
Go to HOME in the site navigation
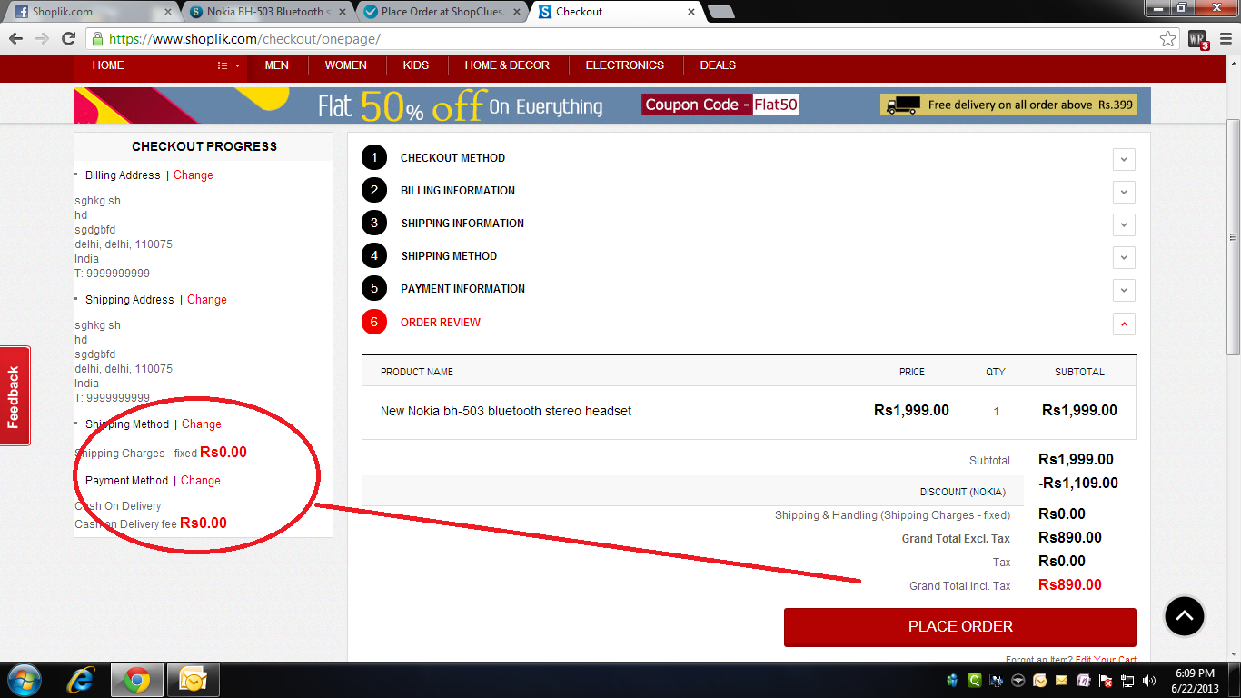[x=108, y=65]
